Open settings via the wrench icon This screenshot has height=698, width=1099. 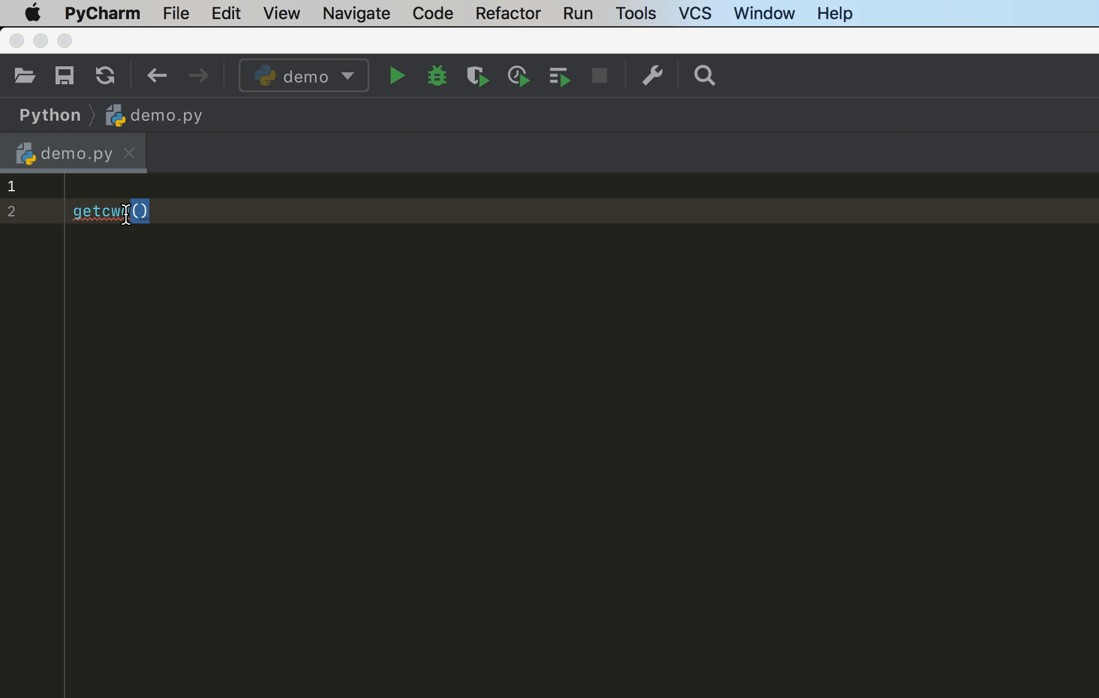click(x=652, y=76)
